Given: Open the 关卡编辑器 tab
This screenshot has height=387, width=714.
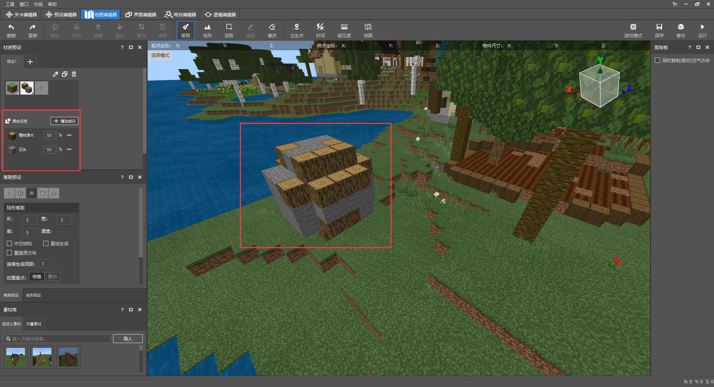Looking at the screenshot, I should click(22, 15).
